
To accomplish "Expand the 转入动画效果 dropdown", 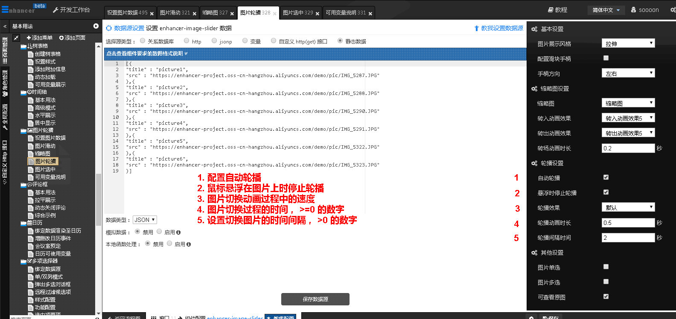I will [628, 118].
